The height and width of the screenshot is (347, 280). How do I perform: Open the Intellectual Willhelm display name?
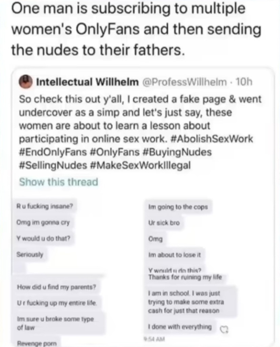(x=87, y=82)
